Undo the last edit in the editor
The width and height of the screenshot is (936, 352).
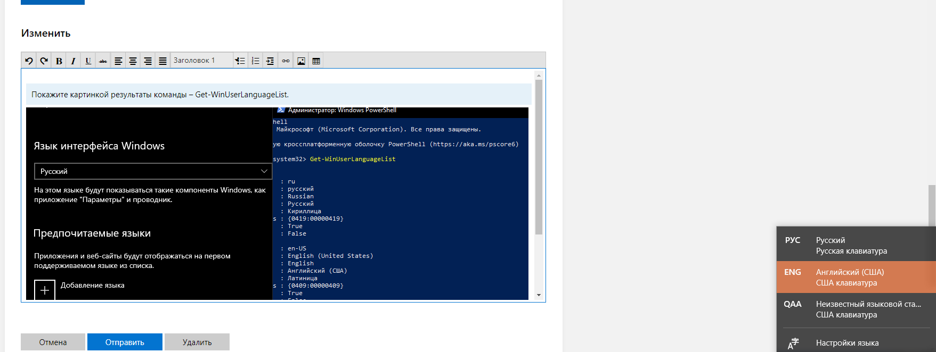pos(29,61)
